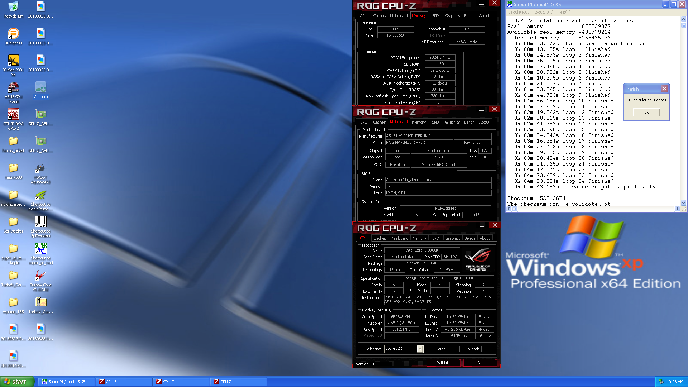Click the ROG Republic of Gamers logo

tap(478, 260)
